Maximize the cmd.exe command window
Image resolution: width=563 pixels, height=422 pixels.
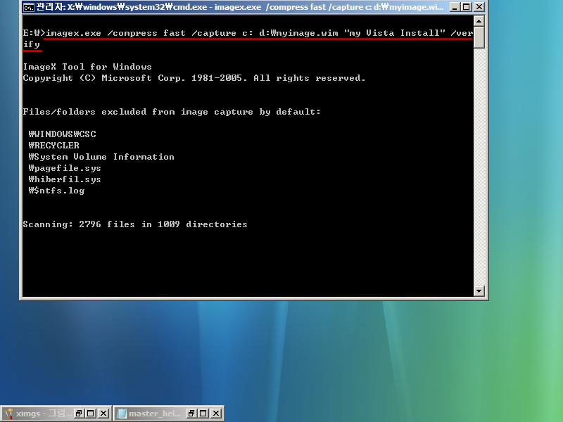point(467,7)
